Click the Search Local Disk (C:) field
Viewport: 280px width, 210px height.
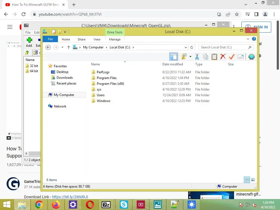pos(226,47)
